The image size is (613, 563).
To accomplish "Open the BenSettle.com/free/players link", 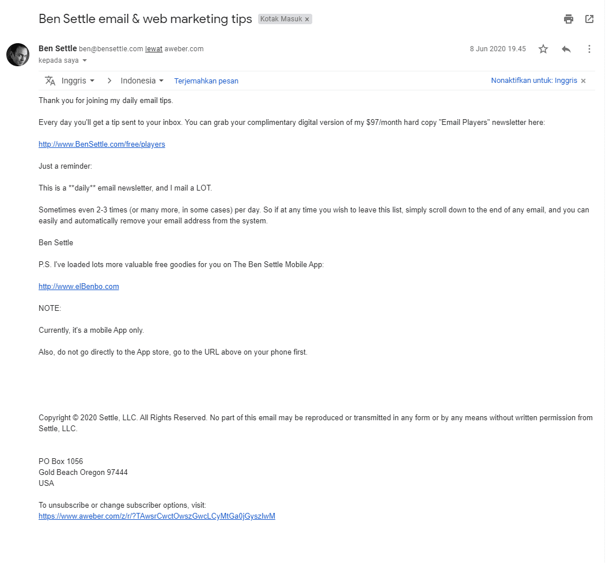I will coord(101,144).
